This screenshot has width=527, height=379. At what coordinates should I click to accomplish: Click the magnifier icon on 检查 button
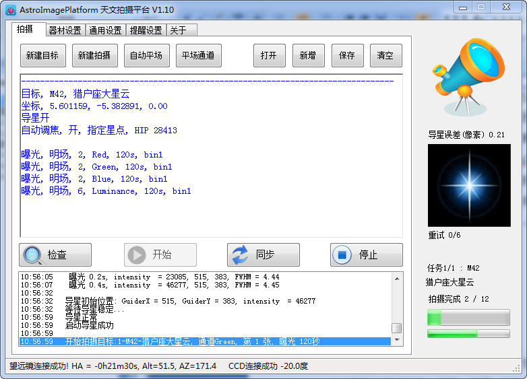coord(32,255)
